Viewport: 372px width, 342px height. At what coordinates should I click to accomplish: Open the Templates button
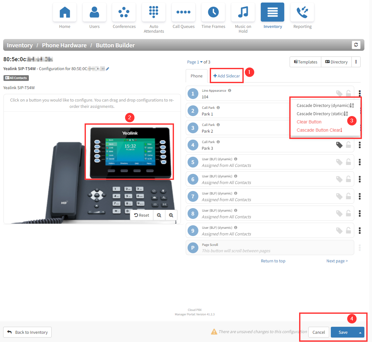coord(305,62)
